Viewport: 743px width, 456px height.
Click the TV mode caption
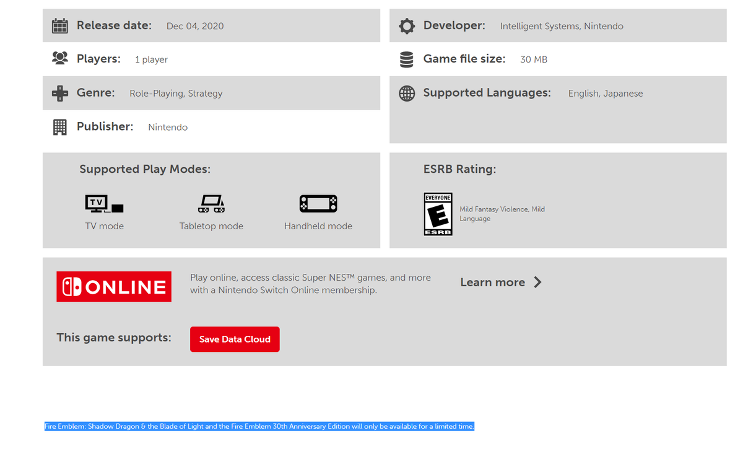[x=105, y=226]
